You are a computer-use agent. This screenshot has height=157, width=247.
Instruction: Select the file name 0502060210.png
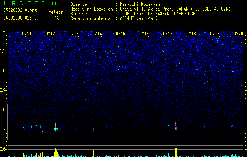[20, 11]
